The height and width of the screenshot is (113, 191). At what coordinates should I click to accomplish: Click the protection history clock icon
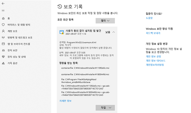click(60, 7)
